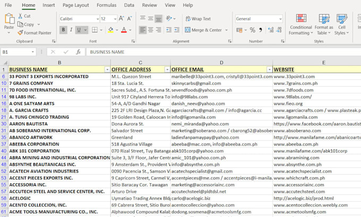Open the Borders grid icon
The height and width of the screenshot is (217, 361).
(94, 30)
